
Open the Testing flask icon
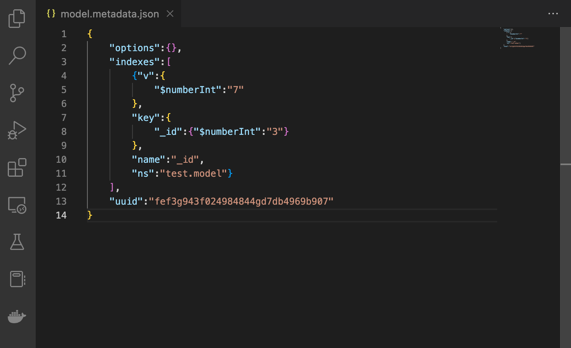click(17, 242)
